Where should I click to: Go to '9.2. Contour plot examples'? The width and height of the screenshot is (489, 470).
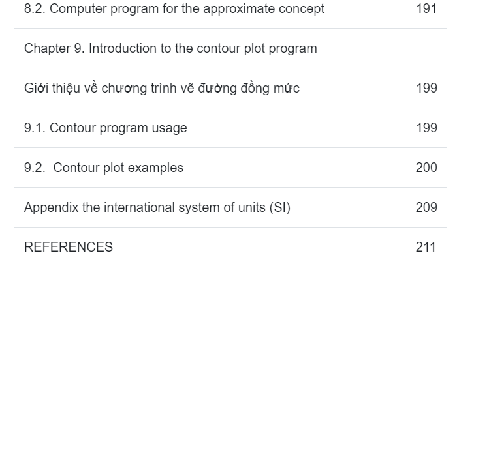point(104,168)
